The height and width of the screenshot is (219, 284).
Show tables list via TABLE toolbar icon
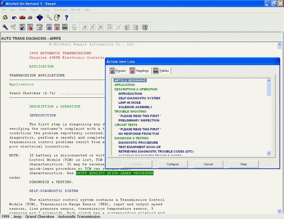65,27
